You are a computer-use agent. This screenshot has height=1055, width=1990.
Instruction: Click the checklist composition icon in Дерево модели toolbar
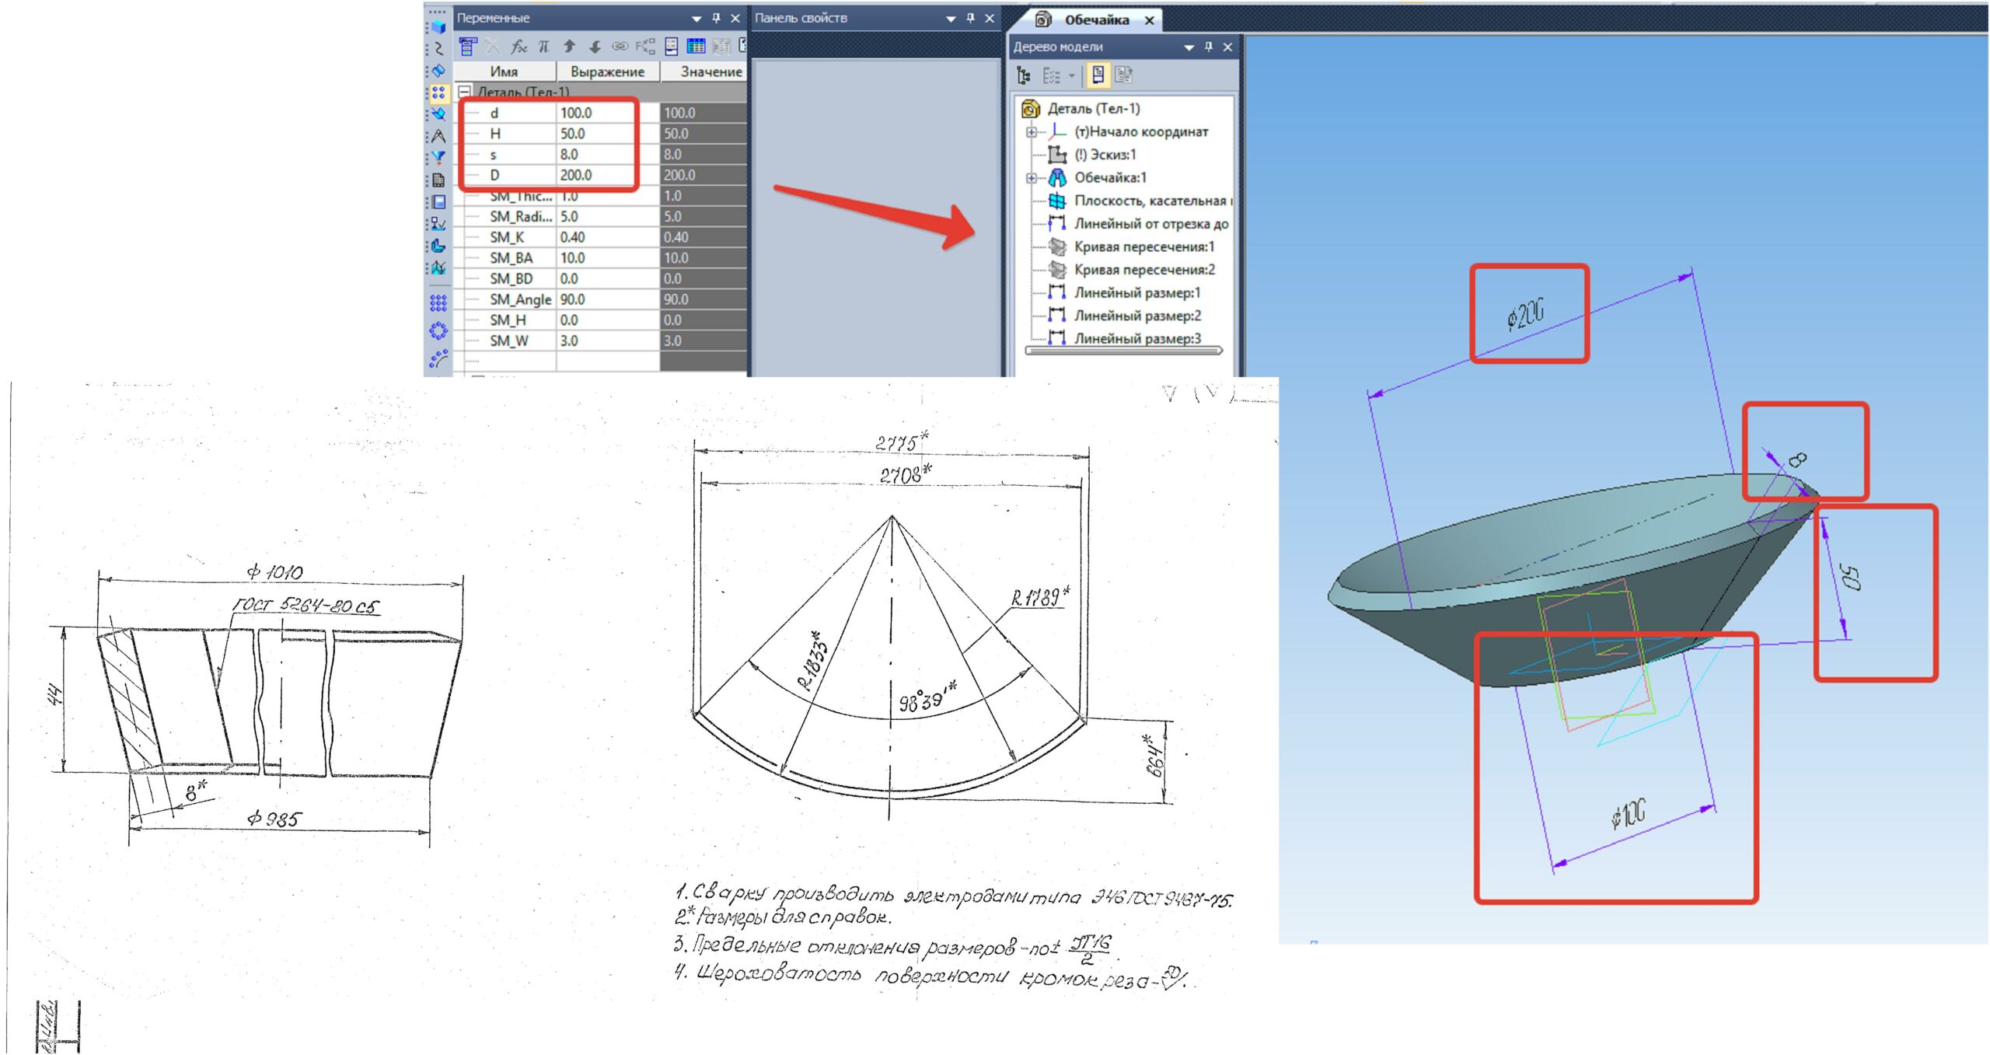1051,75
